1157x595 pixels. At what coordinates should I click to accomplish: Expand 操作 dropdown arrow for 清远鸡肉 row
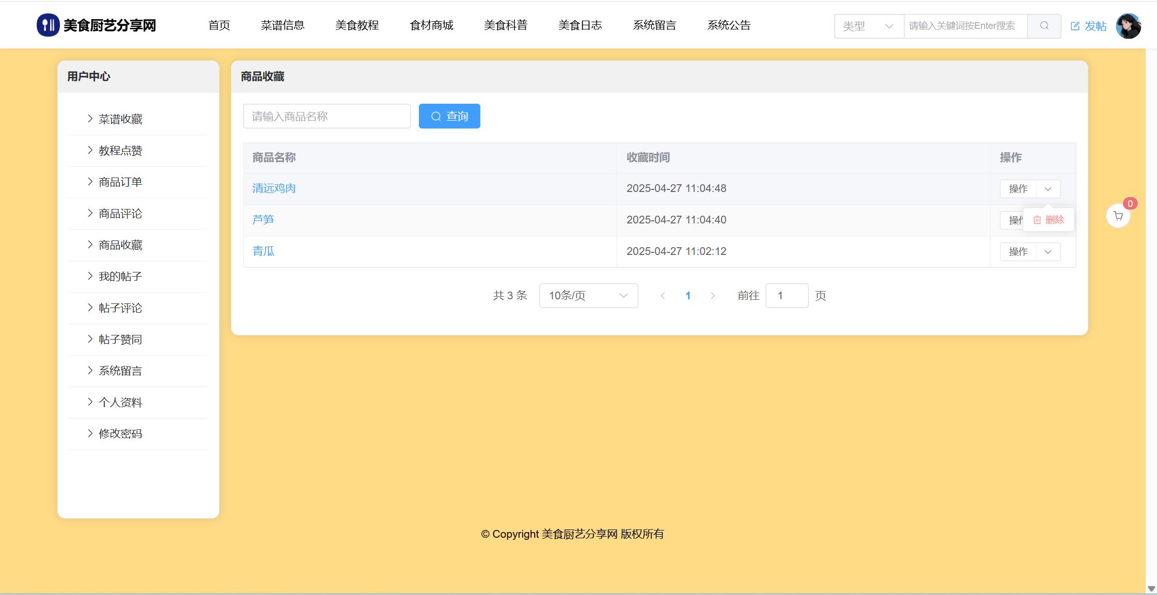click(1048, 189)
